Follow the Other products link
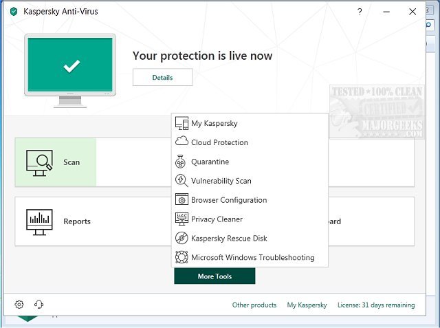This screenshot has height=328, width=440. 254,305
